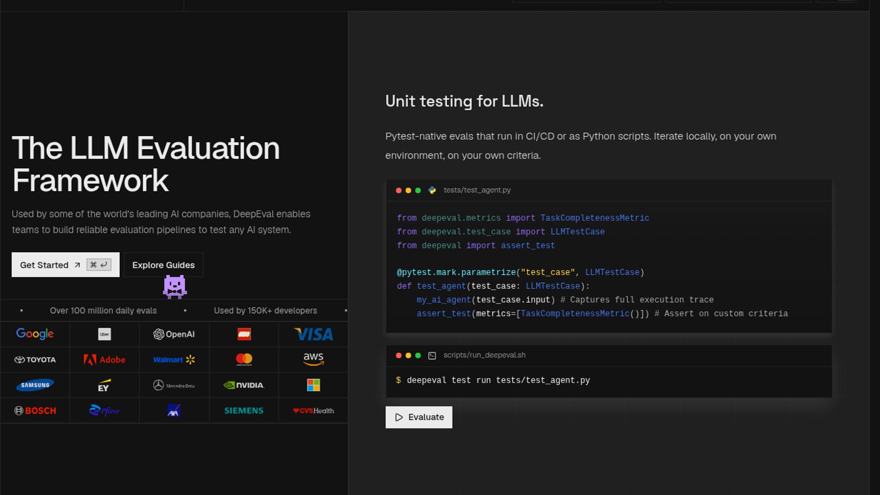Click the tests/test_agent.py file name
This screenshot has height=495, width=880.
pos(477,190)
